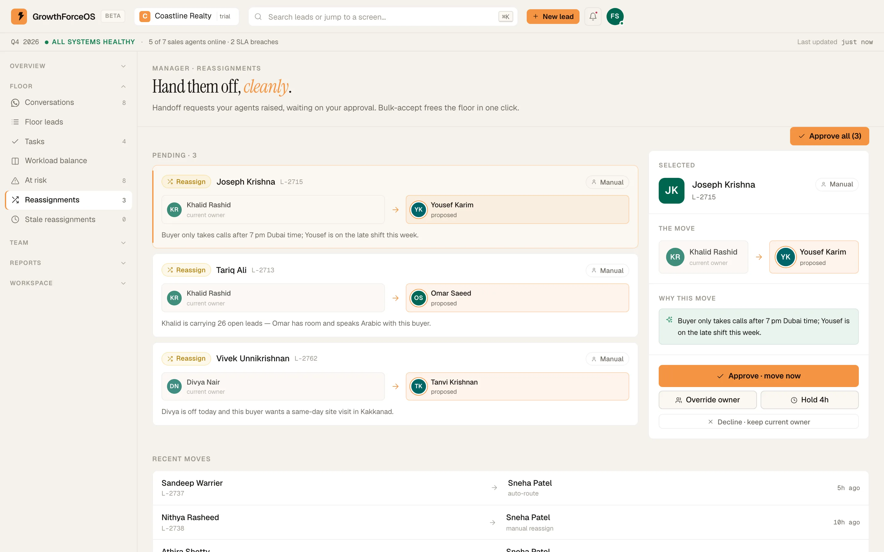Click the At risk warning triangle icon
884x552 pixels.
point(15,180)
